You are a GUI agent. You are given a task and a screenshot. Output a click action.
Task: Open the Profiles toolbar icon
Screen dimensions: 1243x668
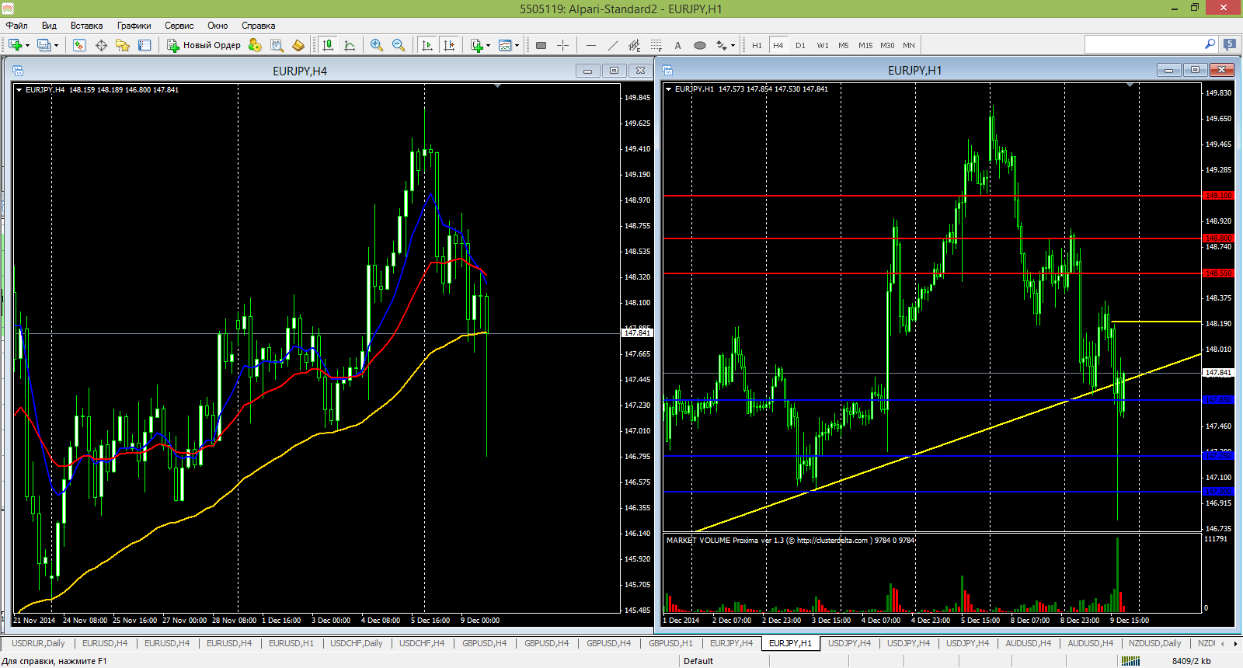coord(44,45)
